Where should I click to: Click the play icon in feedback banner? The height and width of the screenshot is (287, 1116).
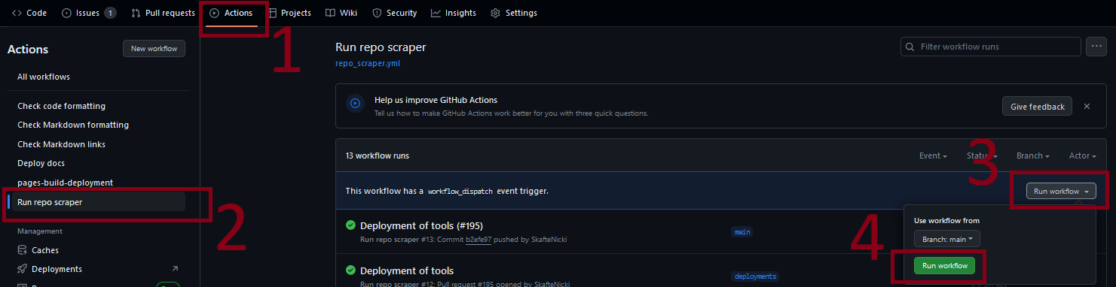pos(356,104)
